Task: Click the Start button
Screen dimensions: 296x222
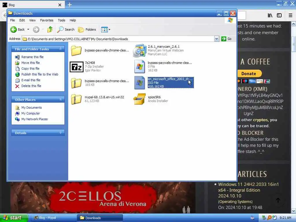Action: coord(14,218)
